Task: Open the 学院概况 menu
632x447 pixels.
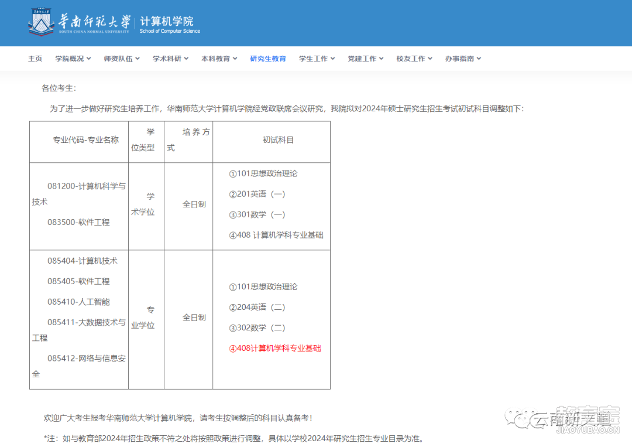Action: 69,59
